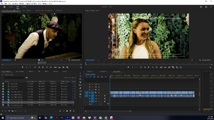Open the Window menu
The width and height of the screenshot is (214, 120).
45,4
